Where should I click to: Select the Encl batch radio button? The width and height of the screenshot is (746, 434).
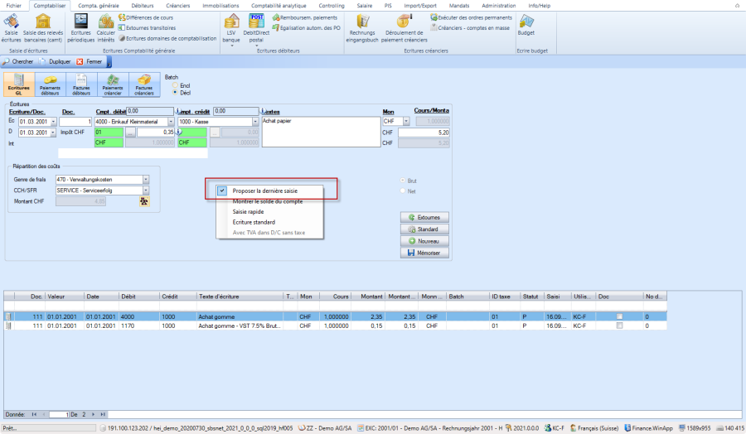click(x=175, y=84)
